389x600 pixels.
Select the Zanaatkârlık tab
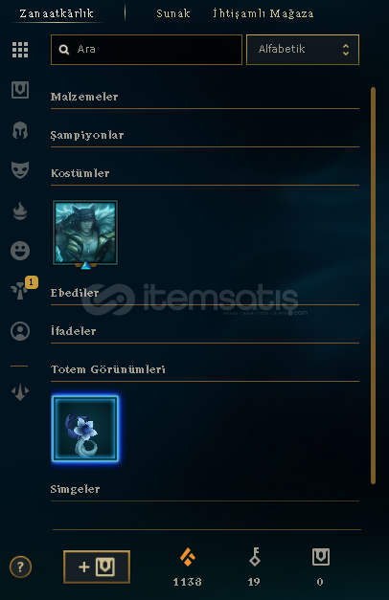pos(57,13)
